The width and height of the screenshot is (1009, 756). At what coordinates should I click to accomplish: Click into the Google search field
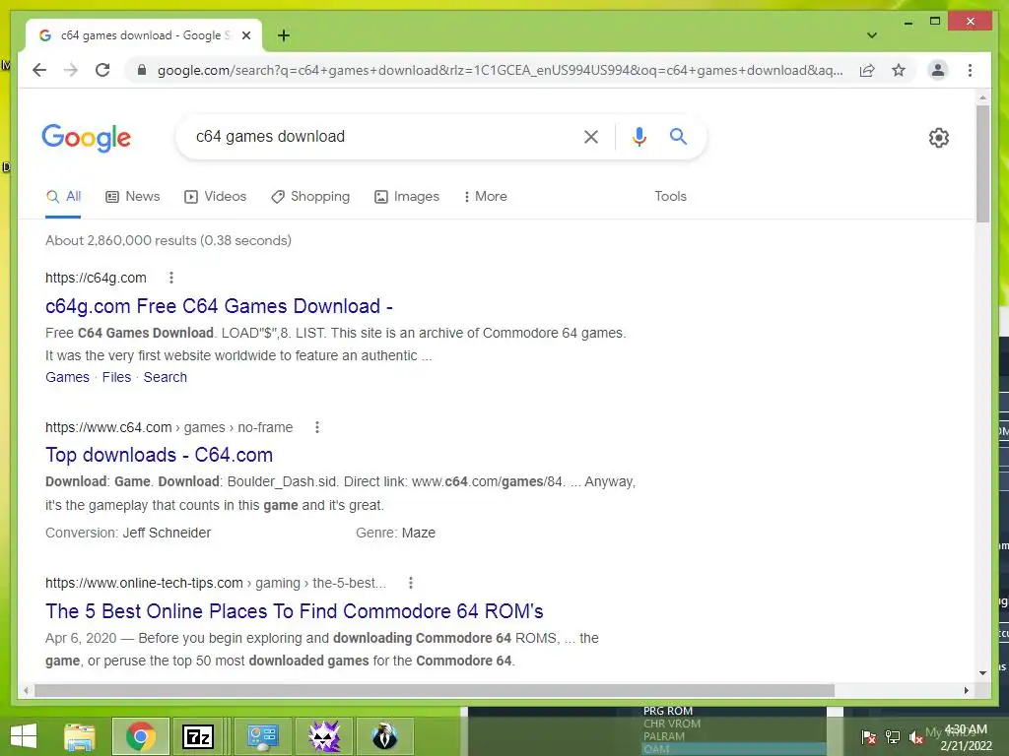(x=386, y=136)
